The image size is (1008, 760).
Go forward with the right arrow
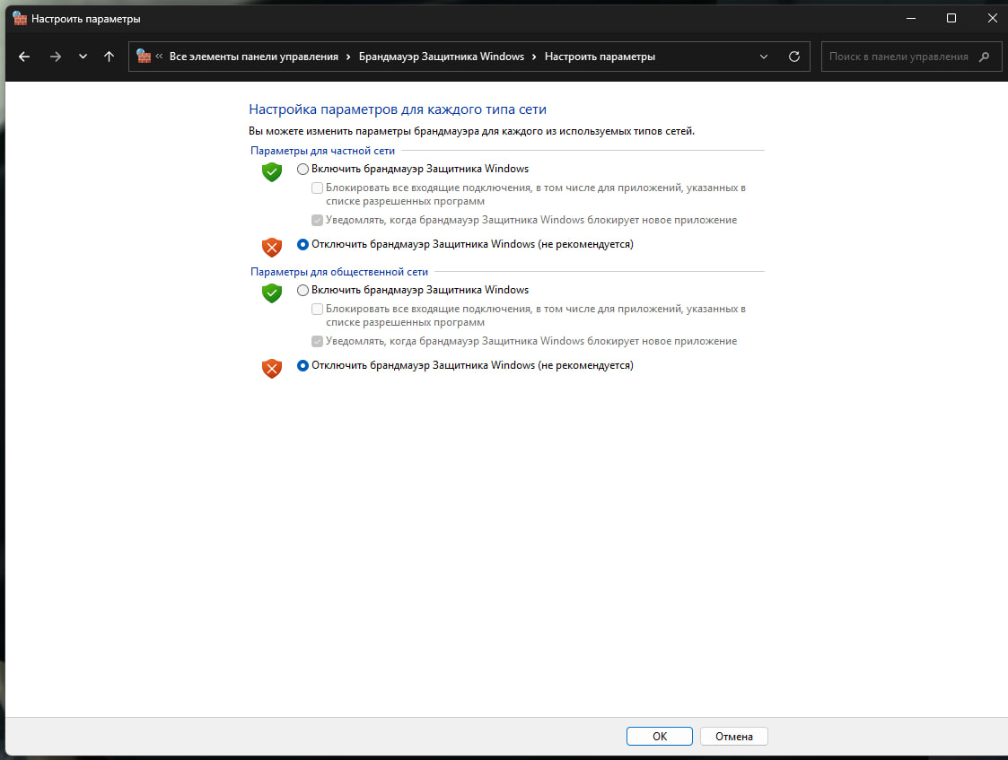point(56,57)
